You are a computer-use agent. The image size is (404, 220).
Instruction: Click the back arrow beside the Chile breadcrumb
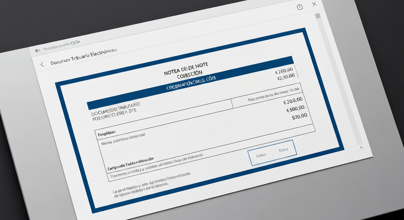[37, 51]
